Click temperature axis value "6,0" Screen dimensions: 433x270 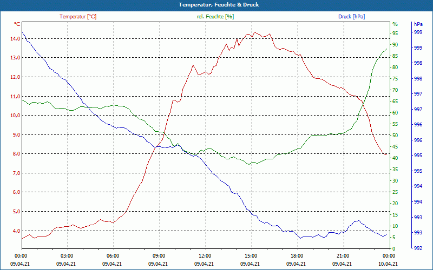tap(16, 192)
